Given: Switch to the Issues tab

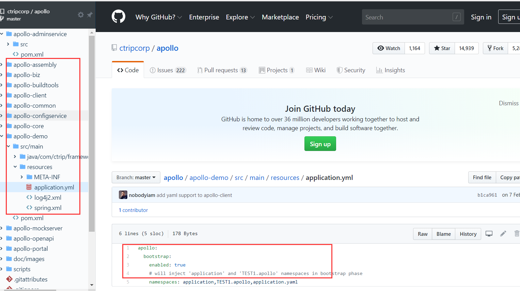Looking at the screenshot, I should pos(168,70).
